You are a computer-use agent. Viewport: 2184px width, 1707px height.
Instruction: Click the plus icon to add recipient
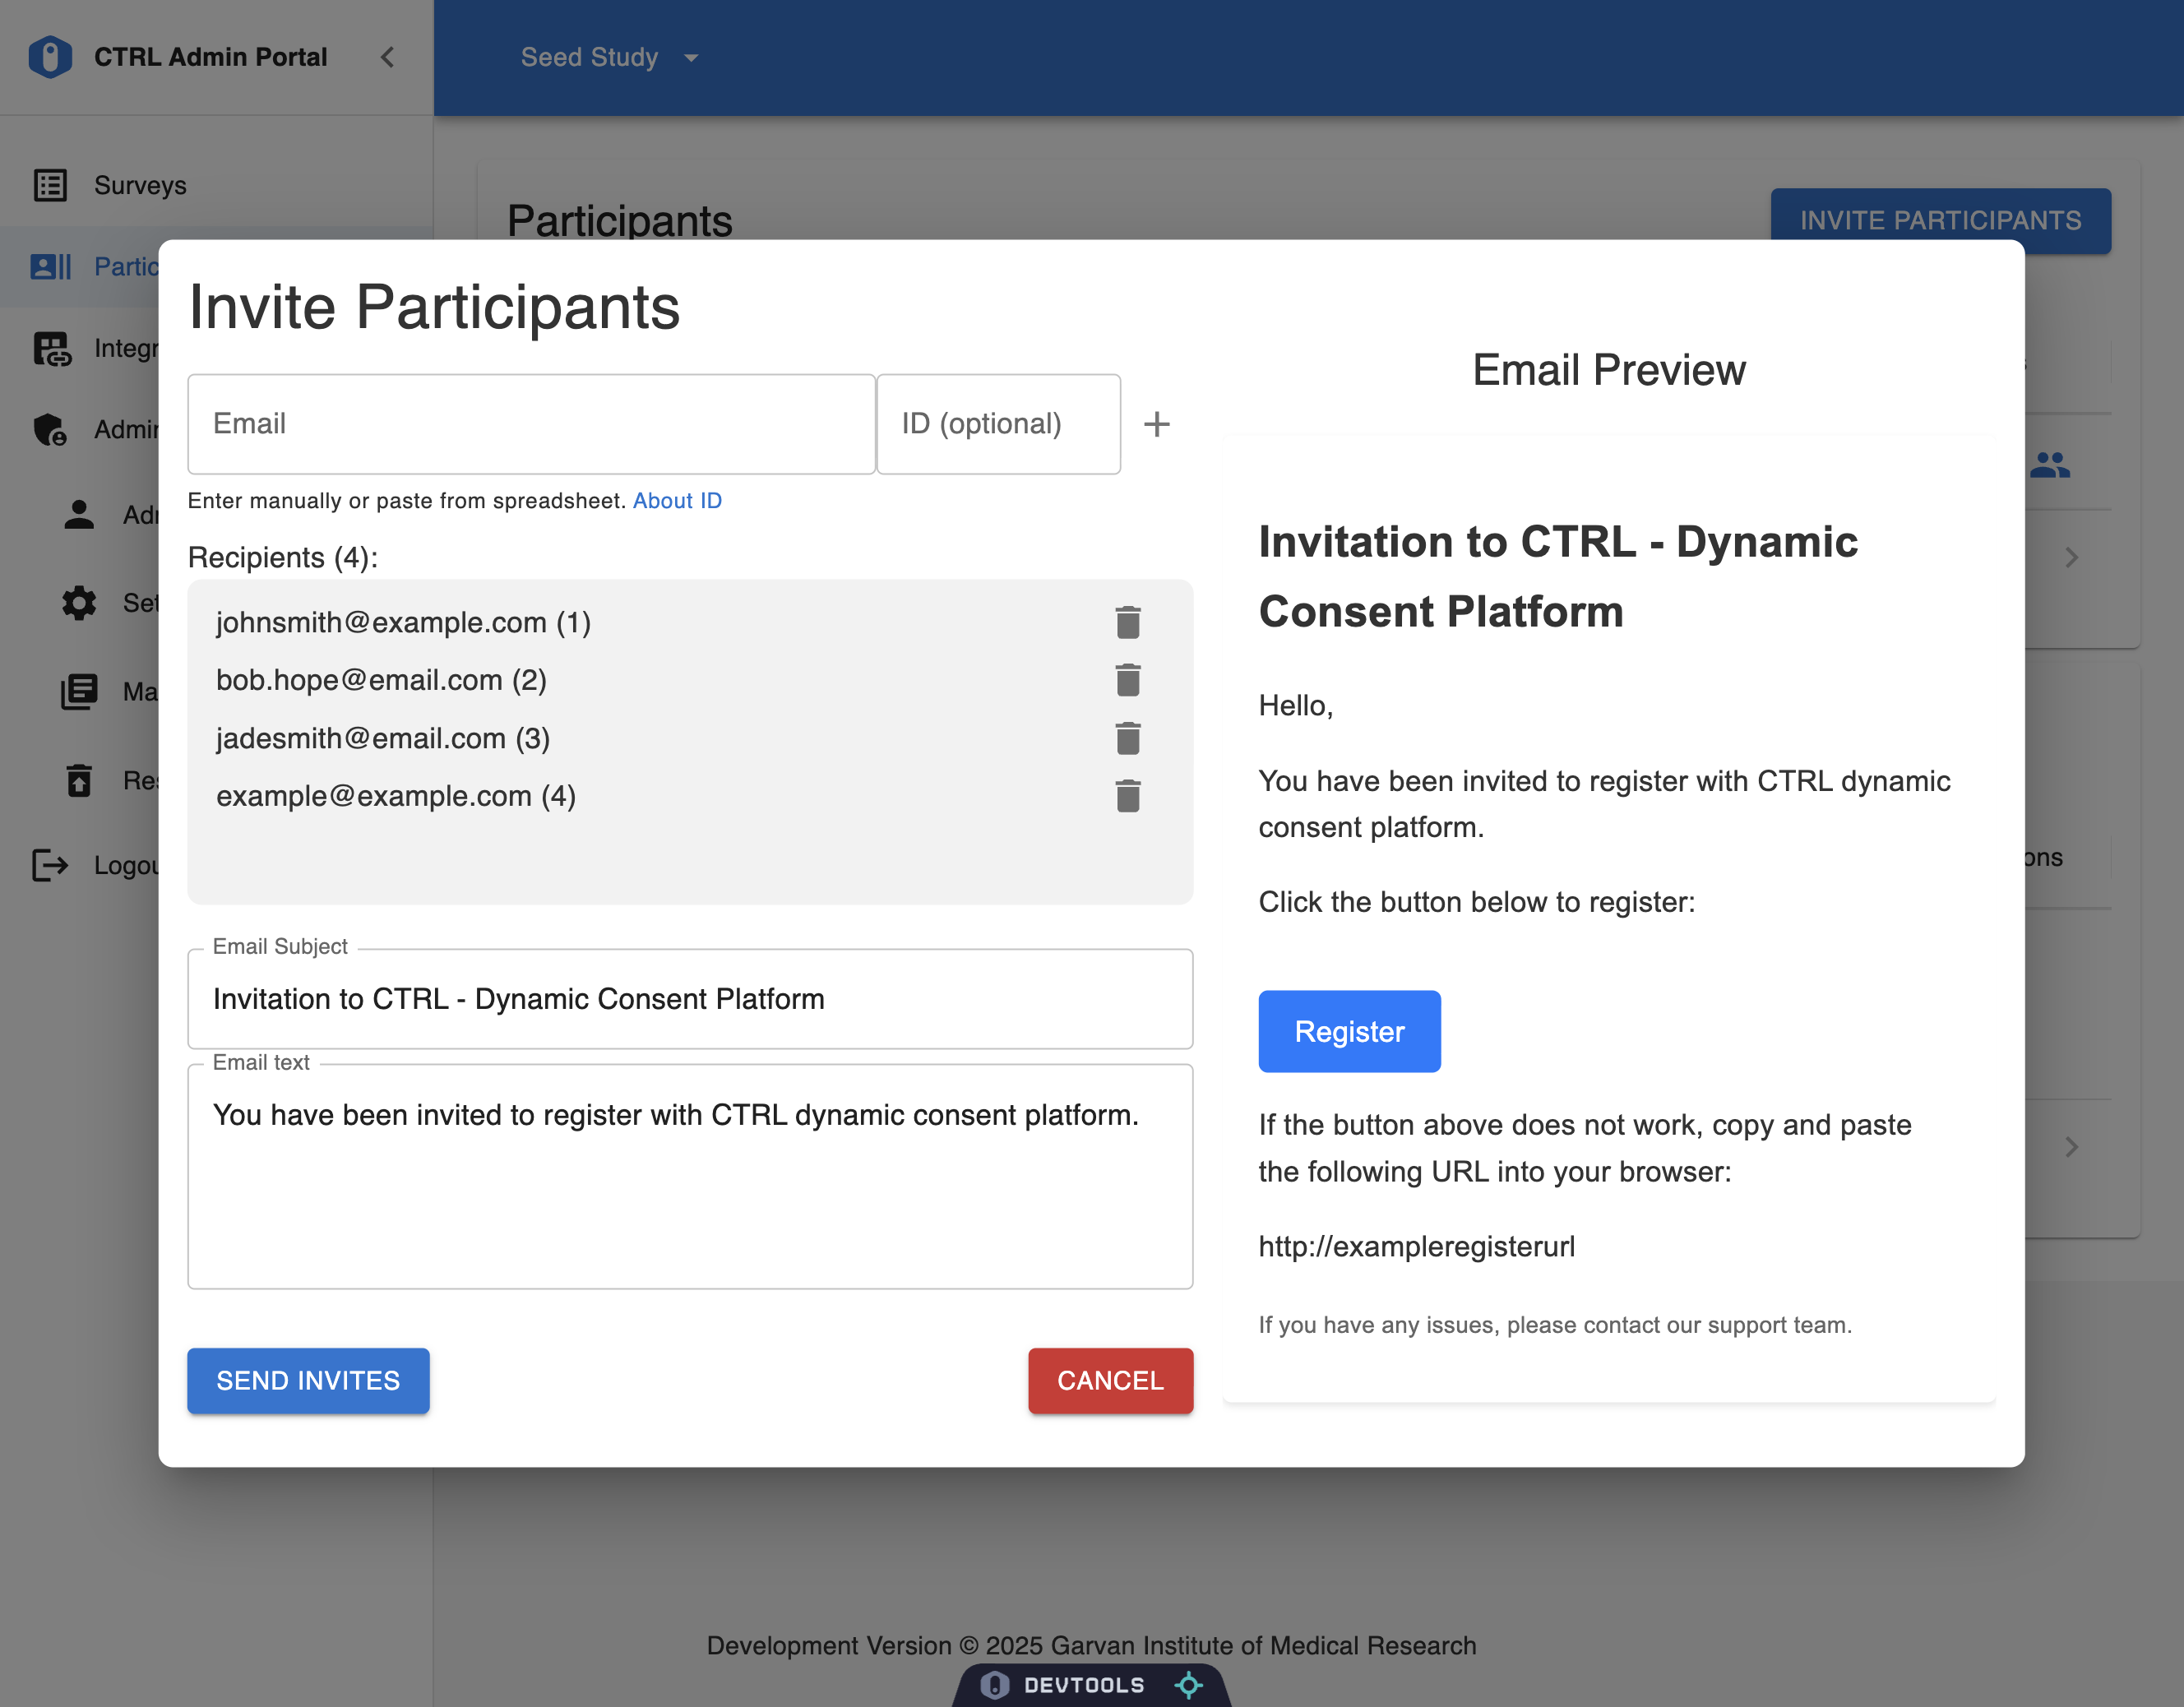(1156, 424)
